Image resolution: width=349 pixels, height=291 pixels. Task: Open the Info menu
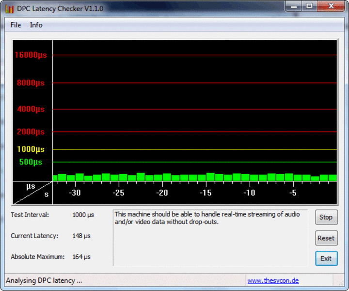pyautogui.click(x=36, y=25)
